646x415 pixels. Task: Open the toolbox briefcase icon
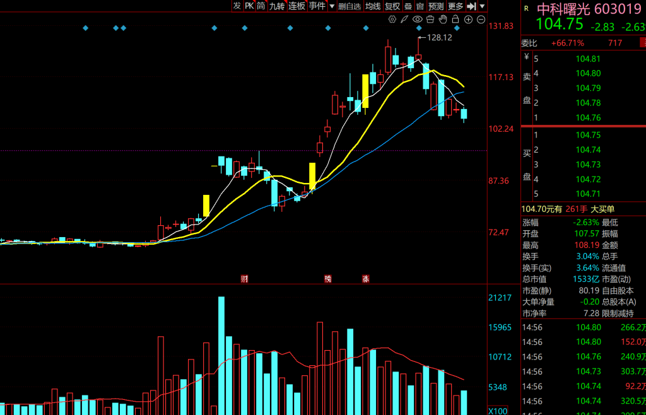click(x=430, y=20)
